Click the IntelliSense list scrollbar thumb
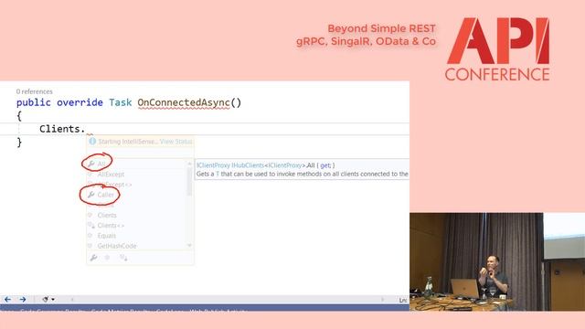Image resolution: width=585 pixels, height=329 pixels. (189, 182)
